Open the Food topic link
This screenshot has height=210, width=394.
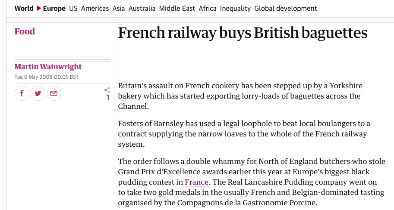[25, 31]
